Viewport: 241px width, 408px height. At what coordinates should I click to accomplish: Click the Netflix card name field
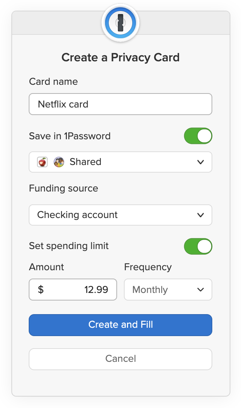[x=120, y=104]
